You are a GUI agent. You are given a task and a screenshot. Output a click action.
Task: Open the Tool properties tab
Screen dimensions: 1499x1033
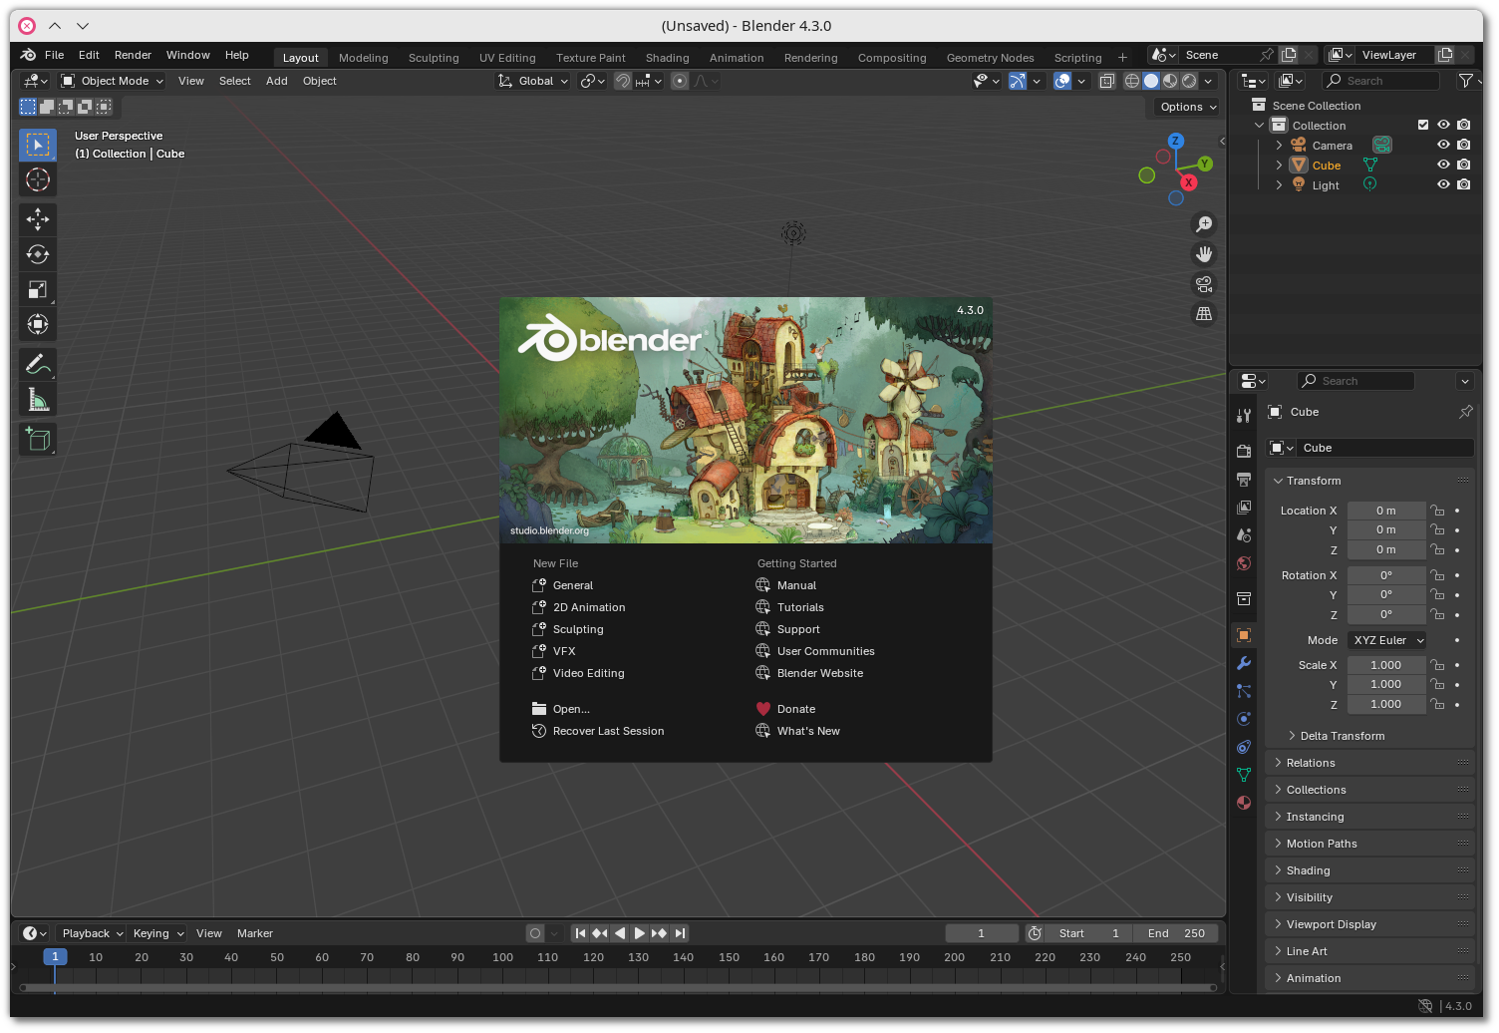click(x=1244, y=416)
